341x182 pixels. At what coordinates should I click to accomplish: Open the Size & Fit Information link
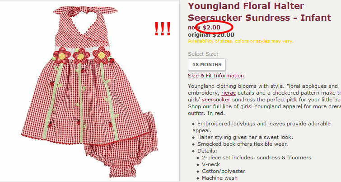click(216, 76)
